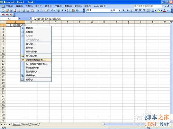Choose 清除内容 in context menu
This screenshot has height=129, width=173.
point(36,52)
